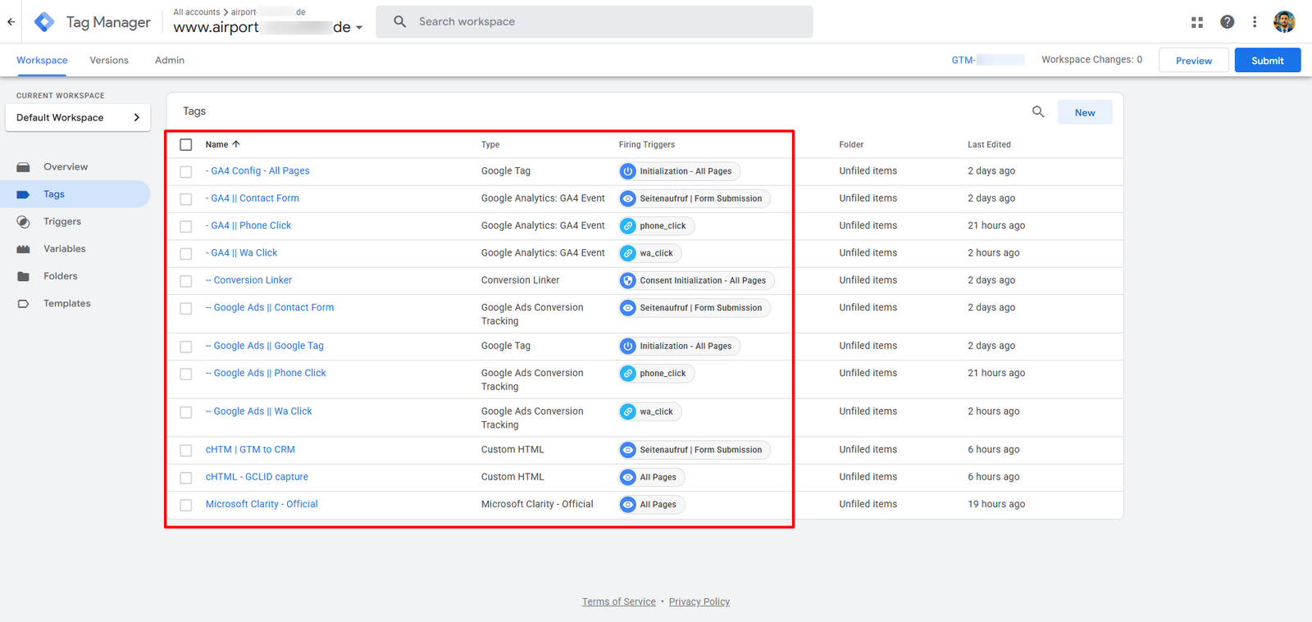
Task: Click the Templates sidebar icon
Action: click(23, 304)
